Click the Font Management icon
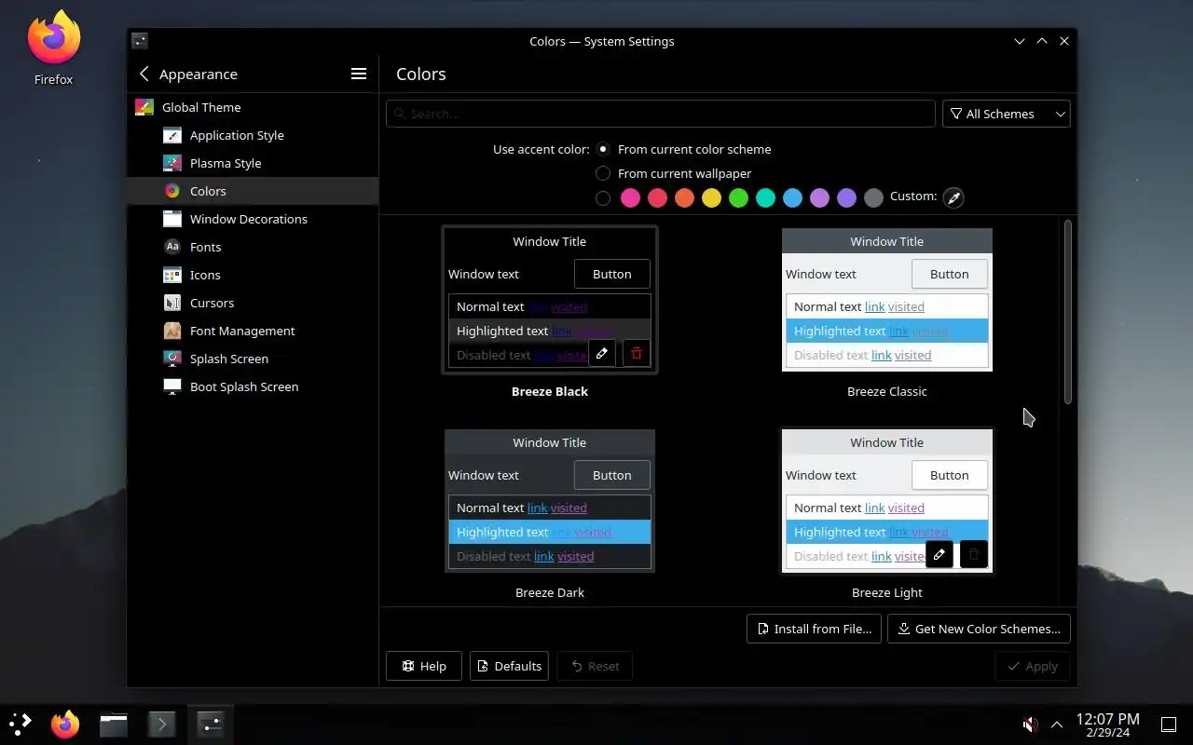The width and height of the screenshot is (1193, 745). [172, 331]
